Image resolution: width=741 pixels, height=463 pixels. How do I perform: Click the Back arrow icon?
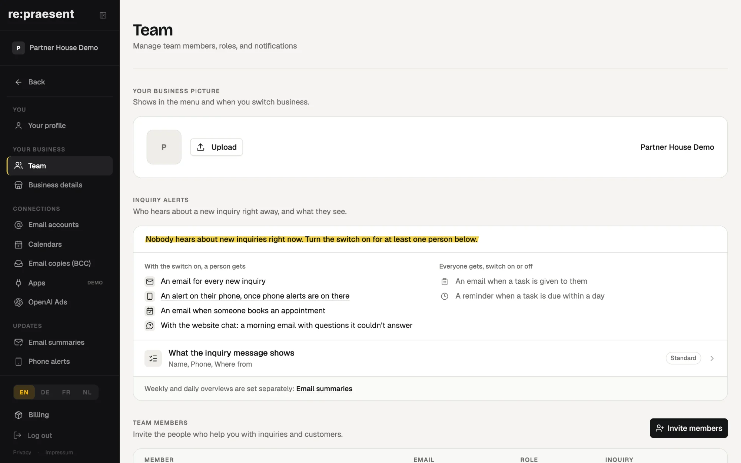(x=19, y=82)
